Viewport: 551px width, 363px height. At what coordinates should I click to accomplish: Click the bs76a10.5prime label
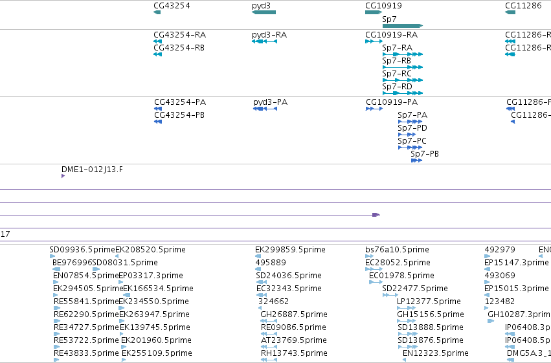tap(397, 250)
